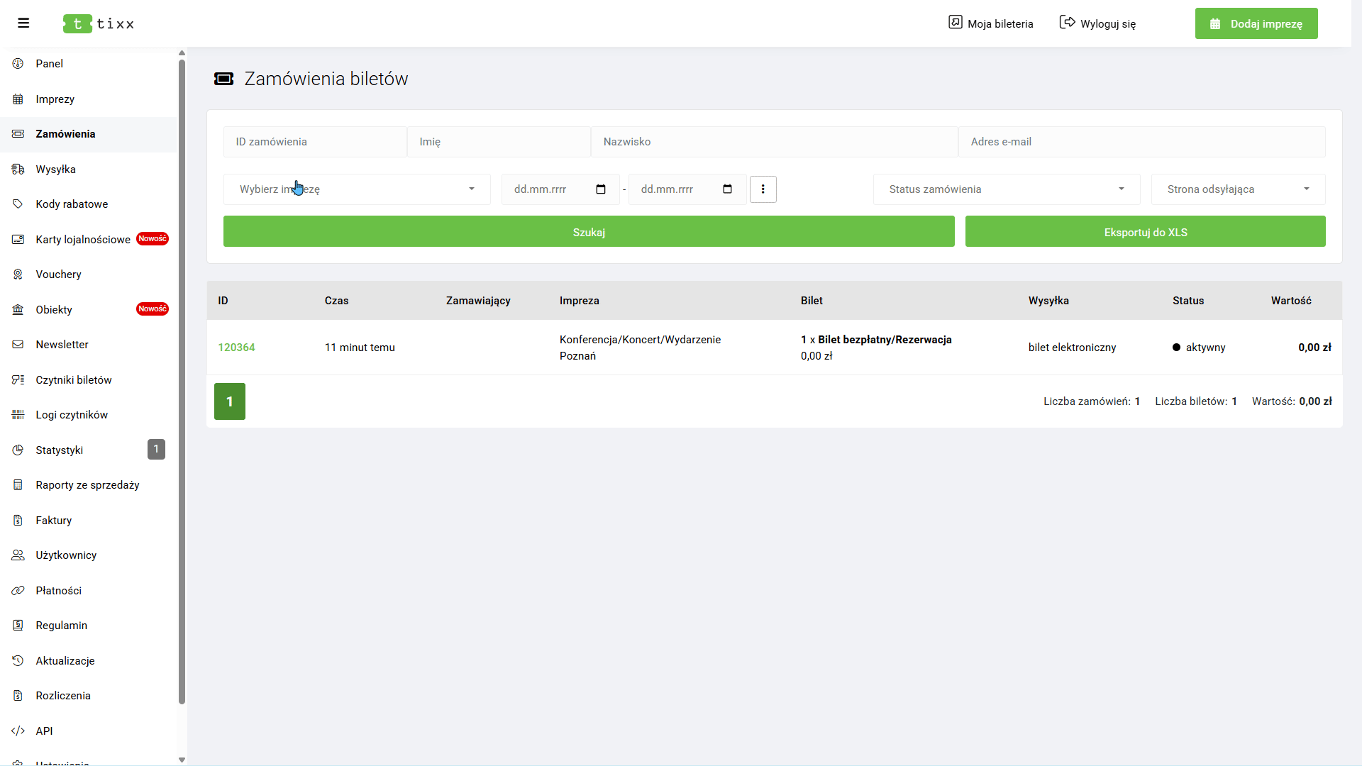The image size is (1362, 766).
Task: Open the Vouchery menu item
Action: (58, 274)
